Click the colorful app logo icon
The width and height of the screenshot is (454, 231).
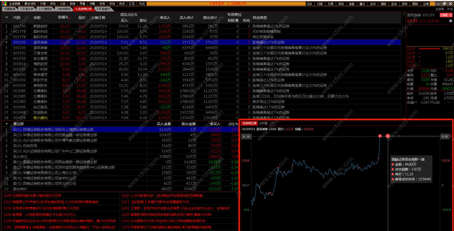click(x=4, y=4)
